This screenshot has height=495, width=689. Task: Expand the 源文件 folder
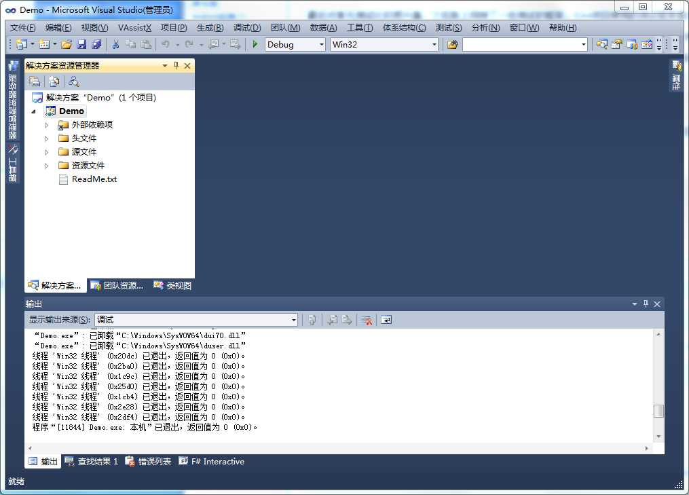(46, 152)
